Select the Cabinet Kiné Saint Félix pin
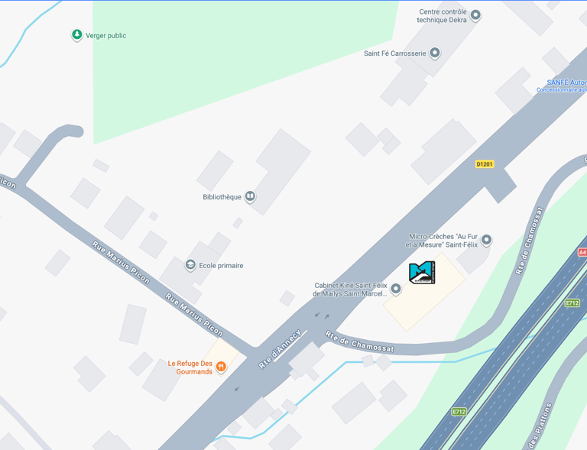Image resolution: width=587 pixels, height=450 pixels. pos(396,289)
